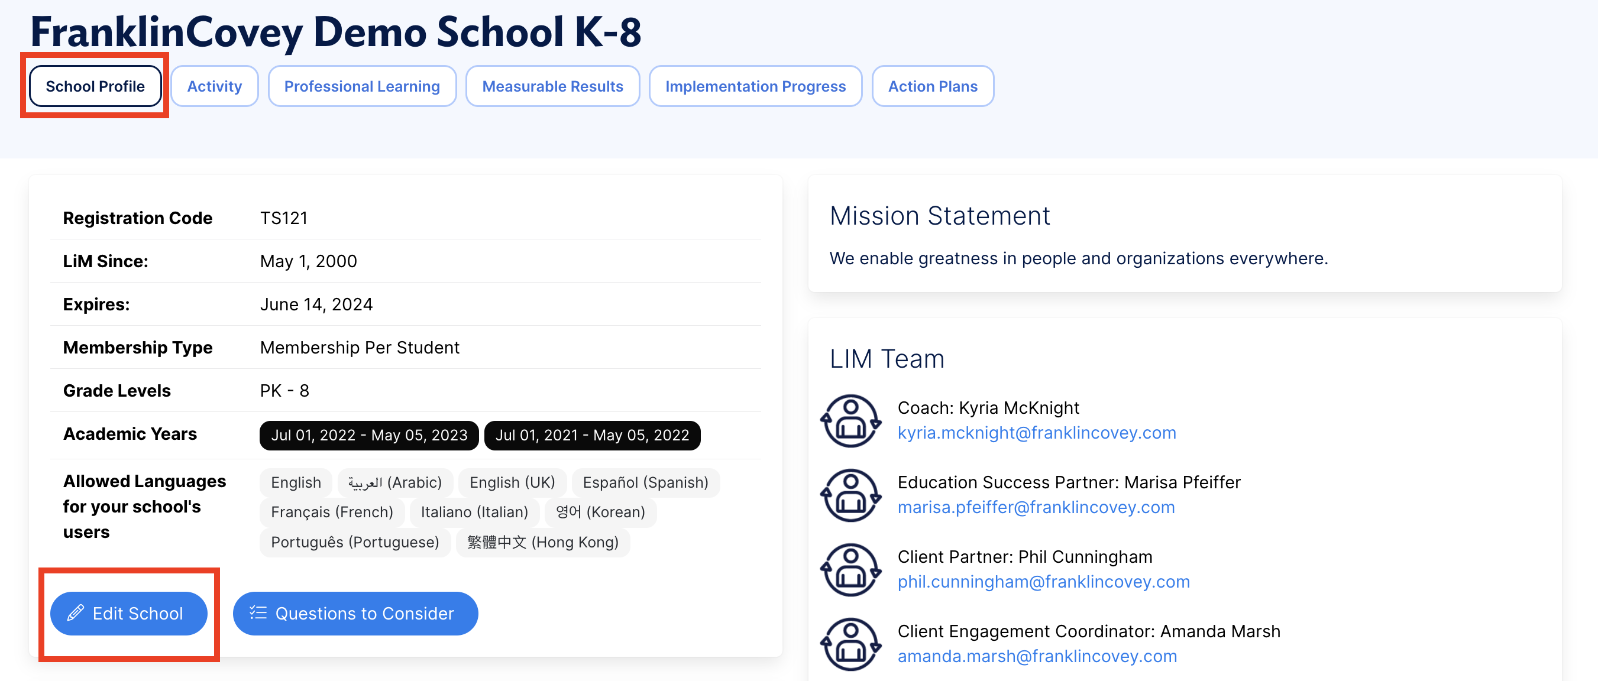Viewport: 1598px width, 681px height.
Task: Toggle the 繁體中文 (Hong Kong) language chip
Action: (x=542, y=542)
